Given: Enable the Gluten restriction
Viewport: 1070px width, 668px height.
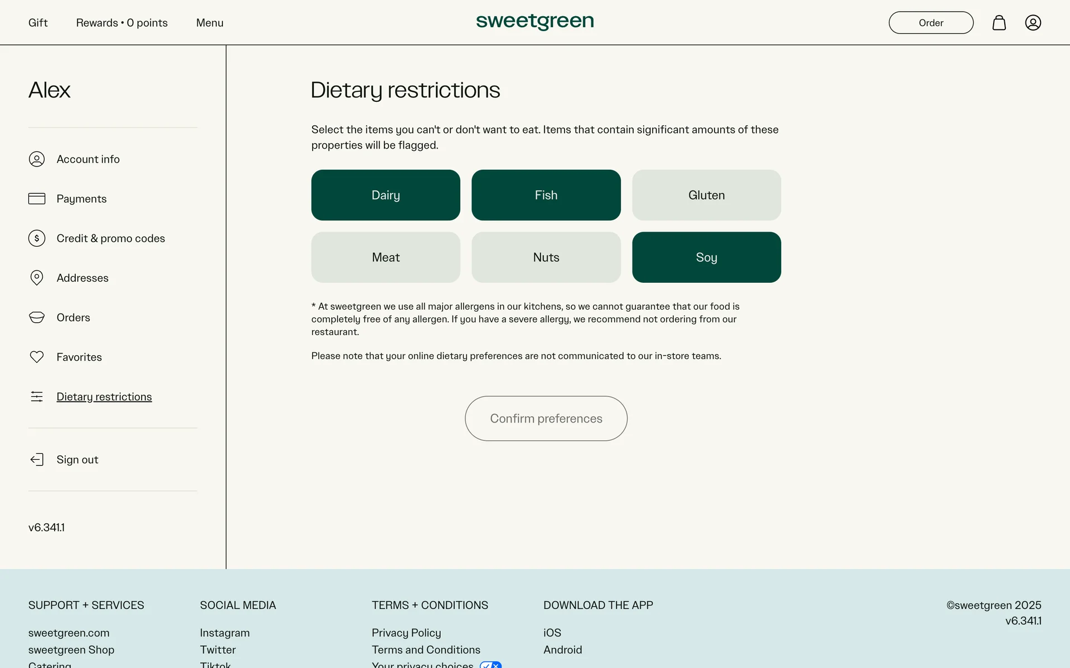Looking at the screenshot, I should click(x=706, y=195).
